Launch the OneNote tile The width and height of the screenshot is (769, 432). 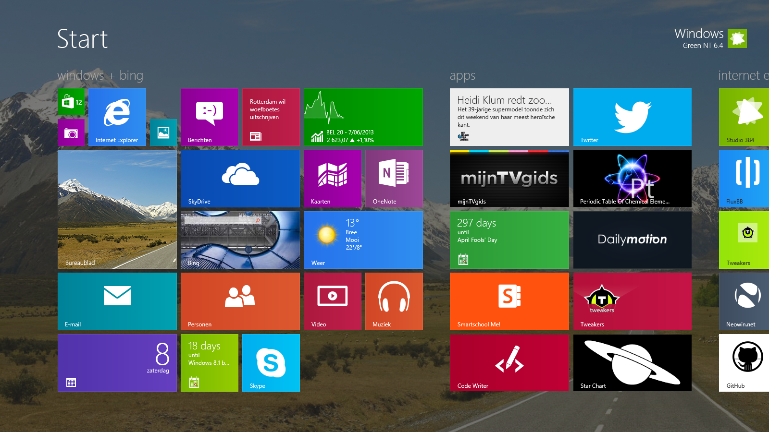point(394,179)
